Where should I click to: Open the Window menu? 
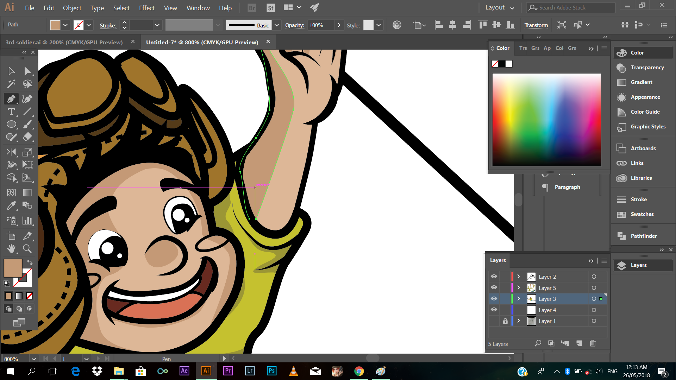tap(198, 8)
